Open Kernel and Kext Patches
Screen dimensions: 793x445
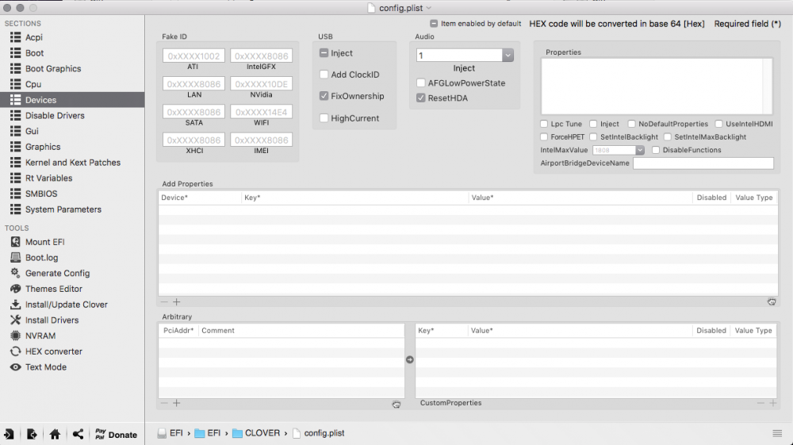coord(72,163)
